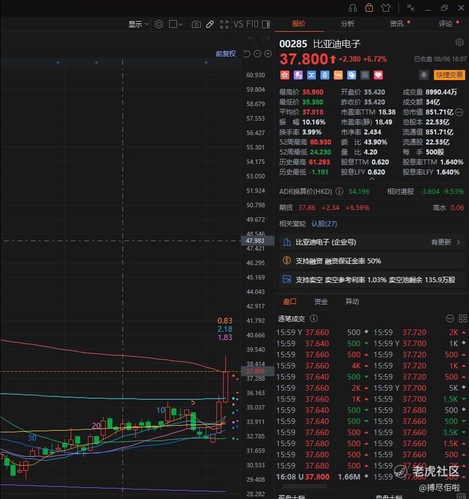Click the blue S badge icon

[x=325, y=75]
